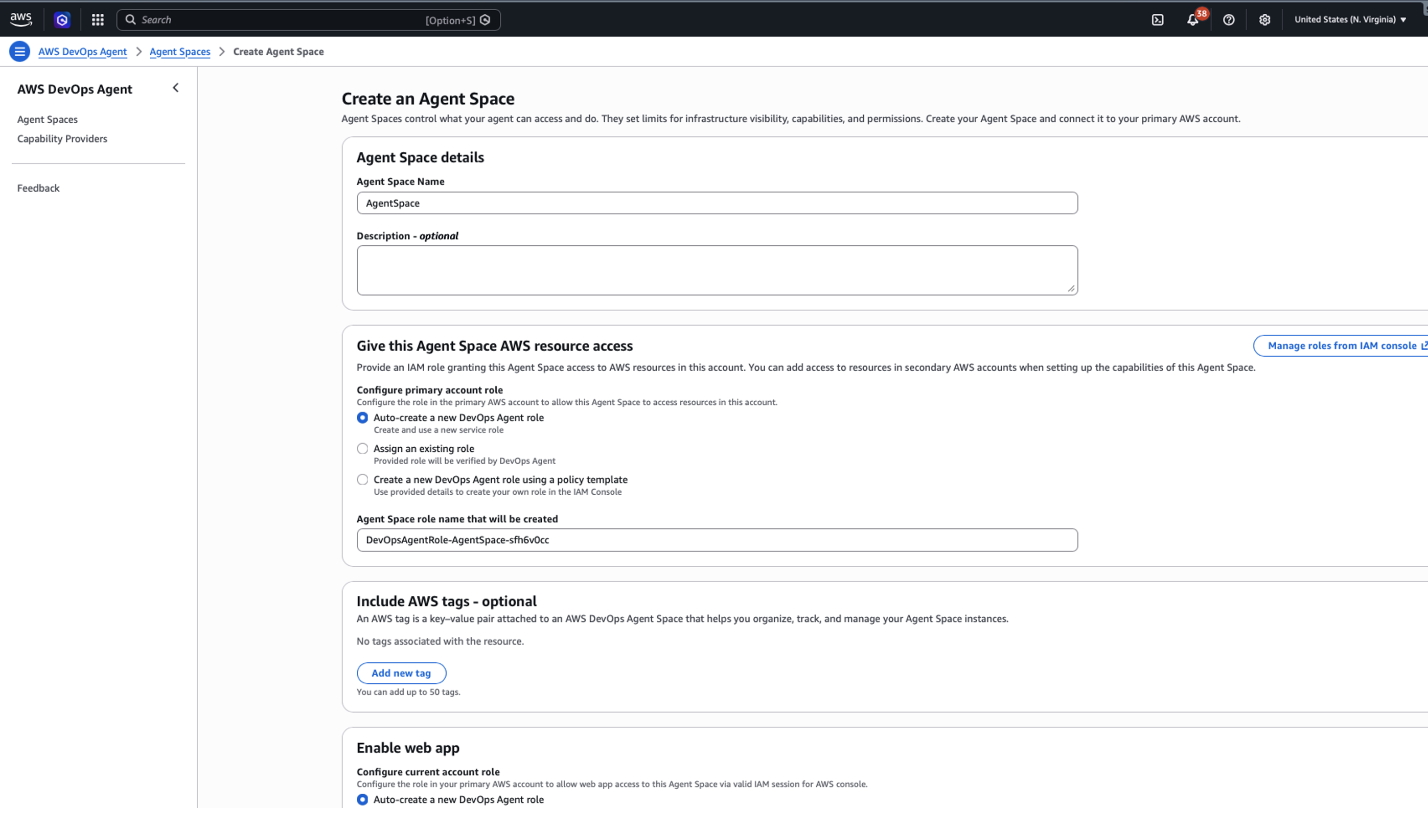Image resolution: width=1428 pixels, height=829 pixels.
Task: Click Include AWS tags - optional heading
Action: coord(447,601)
